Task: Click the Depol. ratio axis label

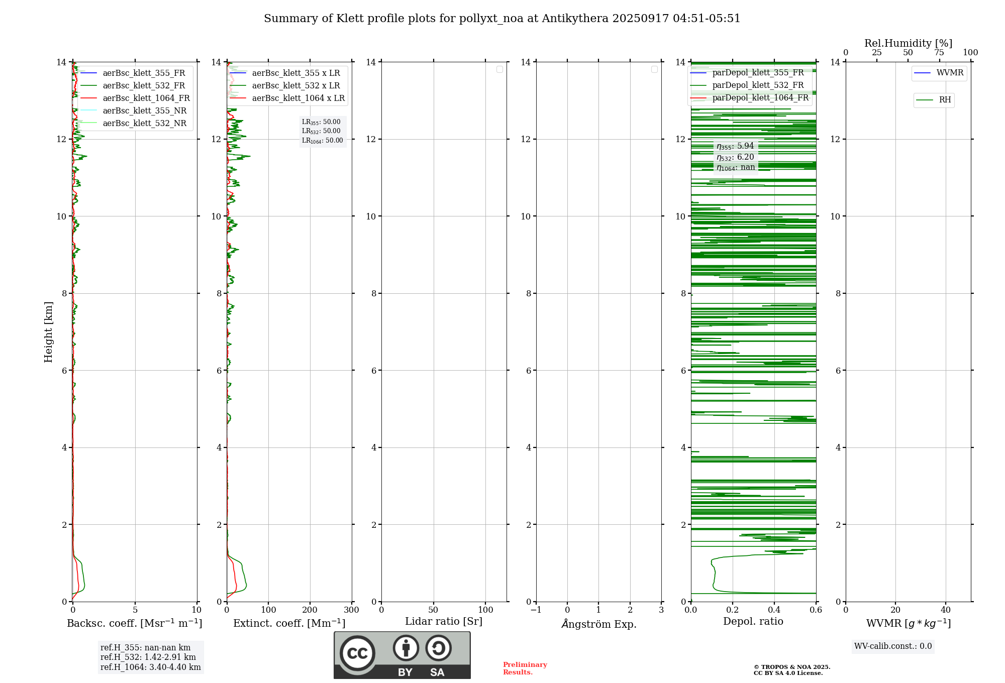Action: point(753,622)
